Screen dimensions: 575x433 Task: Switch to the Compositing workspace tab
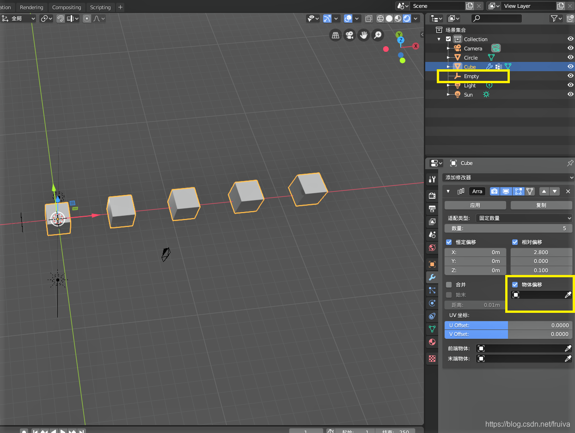(x=67, y=7)
